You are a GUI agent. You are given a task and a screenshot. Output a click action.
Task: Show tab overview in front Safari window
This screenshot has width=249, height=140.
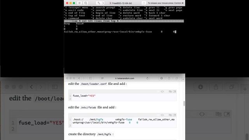pos(176,78)
